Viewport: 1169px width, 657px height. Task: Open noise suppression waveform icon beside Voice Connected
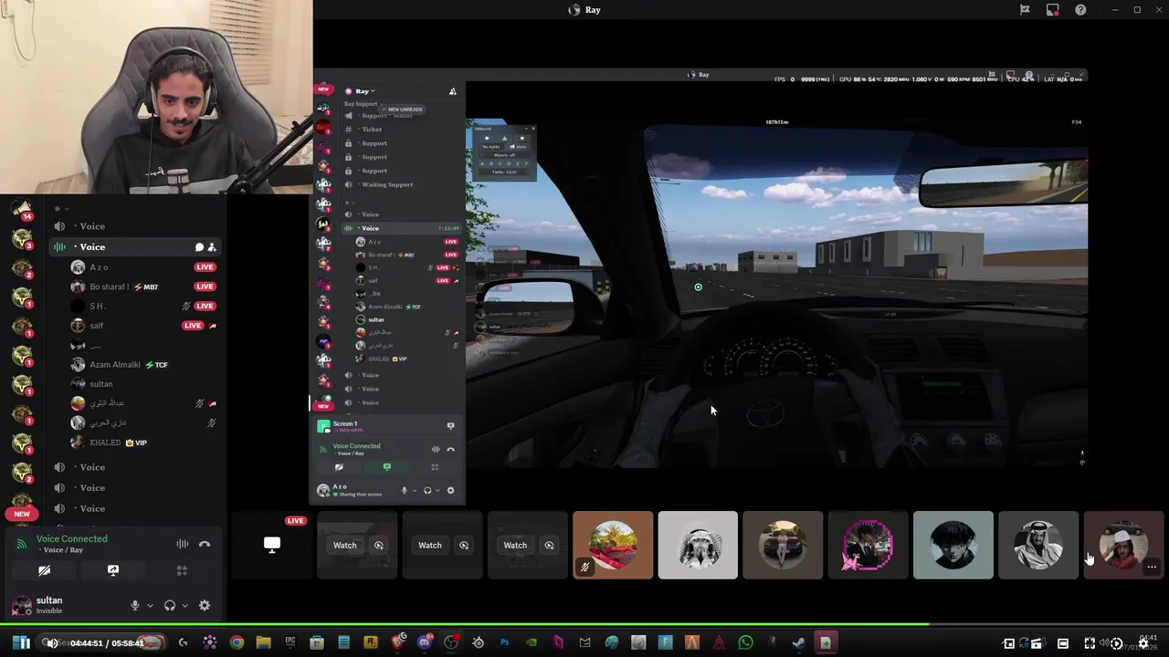tap(183, 544)
